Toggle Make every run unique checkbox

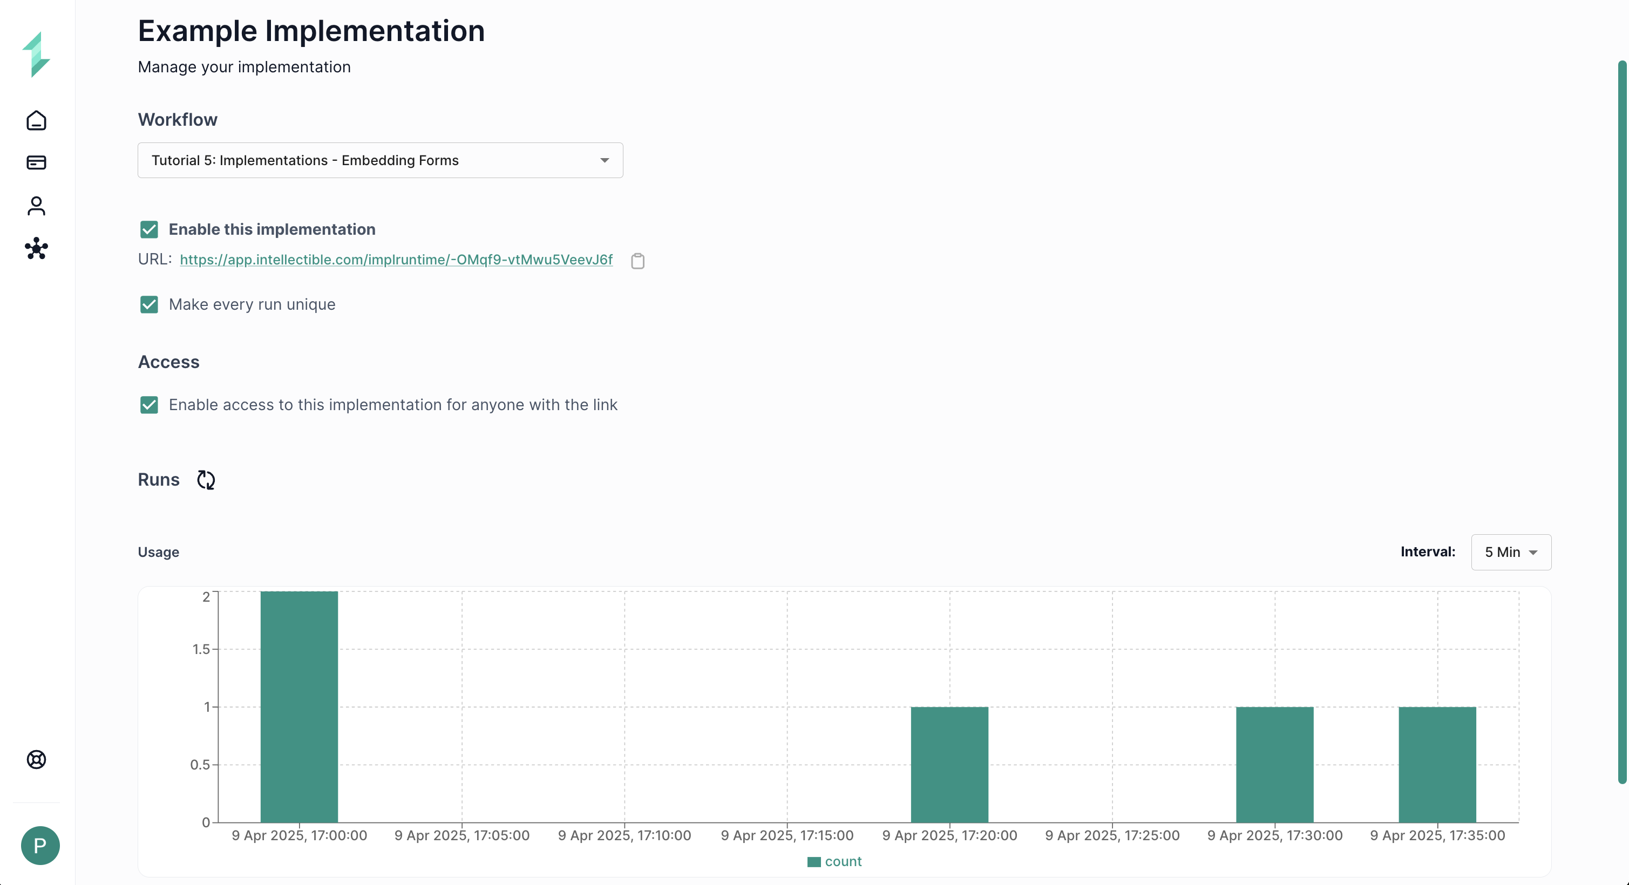pyautogui.click(x=149, y=305)
